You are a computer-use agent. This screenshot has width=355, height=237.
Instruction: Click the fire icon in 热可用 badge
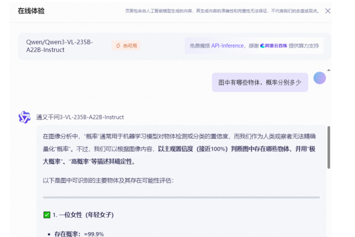coord(118,46)
